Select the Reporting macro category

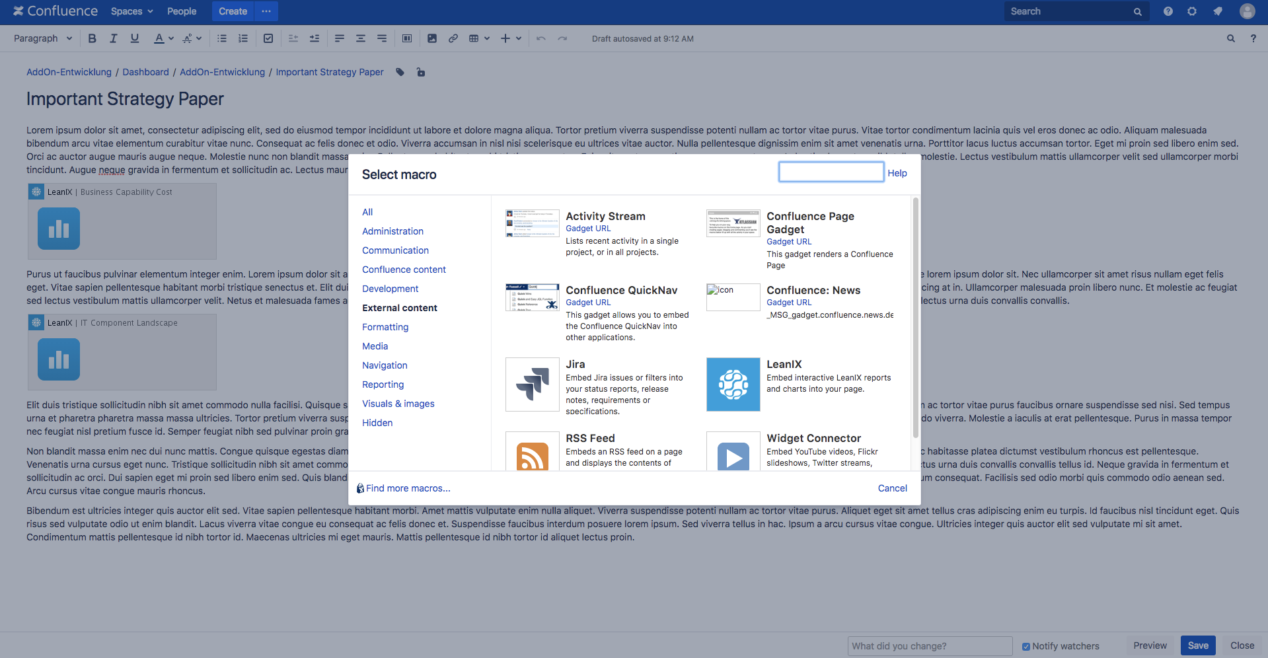tap(383, 384)
